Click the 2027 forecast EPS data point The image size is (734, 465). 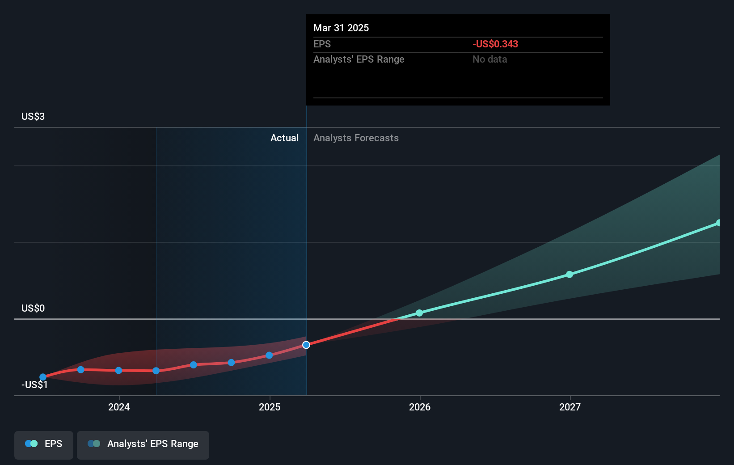[x=569, y=275]
